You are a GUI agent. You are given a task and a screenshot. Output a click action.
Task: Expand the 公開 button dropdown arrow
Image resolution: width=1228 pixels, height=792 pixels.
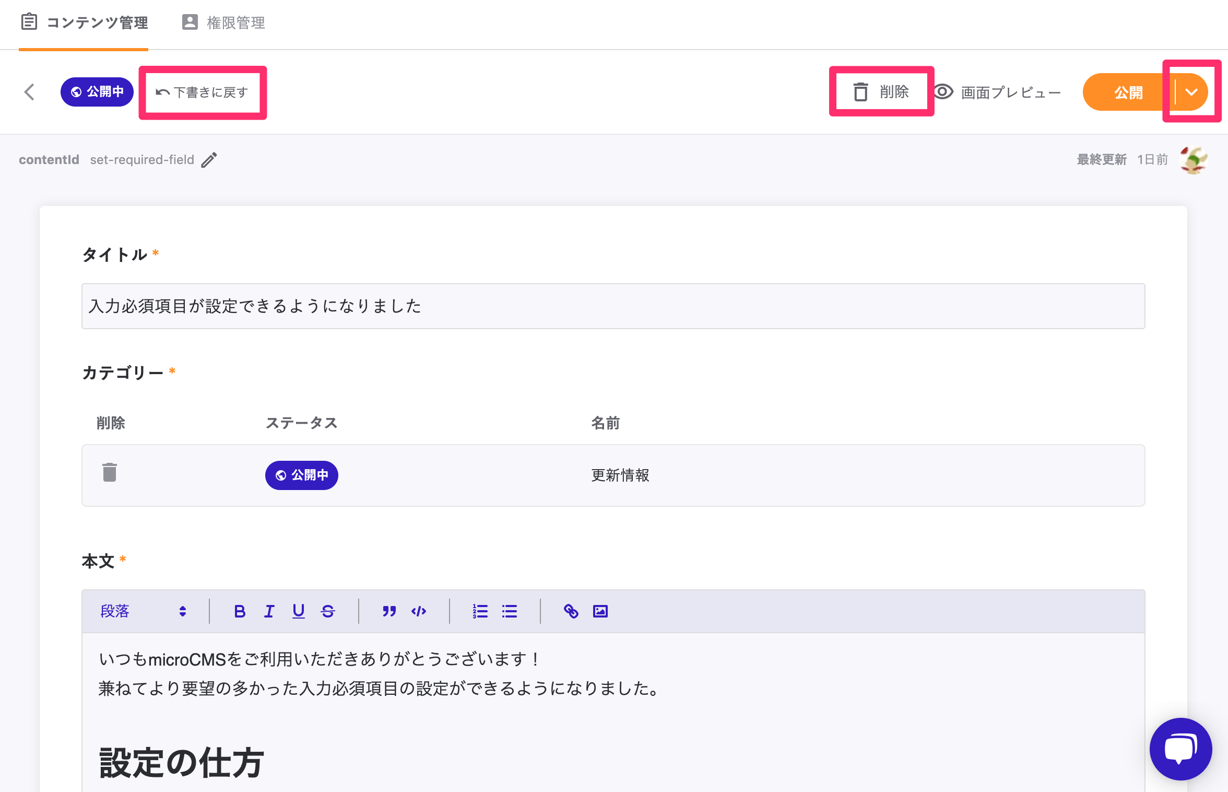pyautogui.click(x=1191, y=92)
